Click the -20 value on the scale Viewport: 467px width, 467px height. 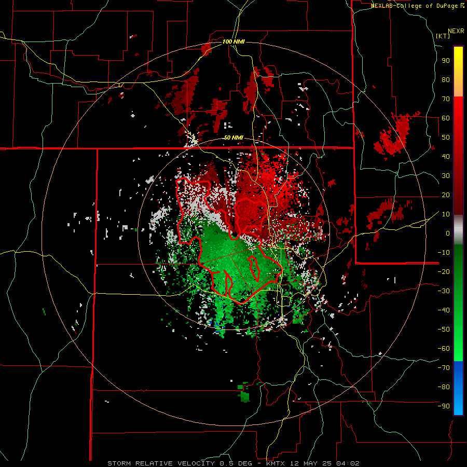(x=444, y=271)
